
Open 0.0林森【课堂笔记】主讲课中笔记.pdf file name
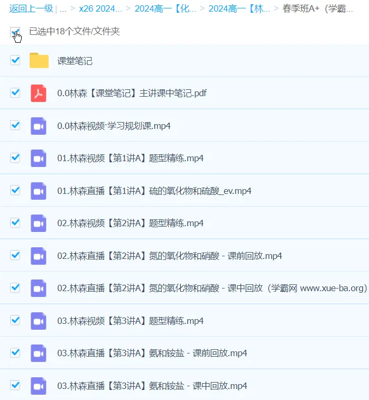pos(132,94)
